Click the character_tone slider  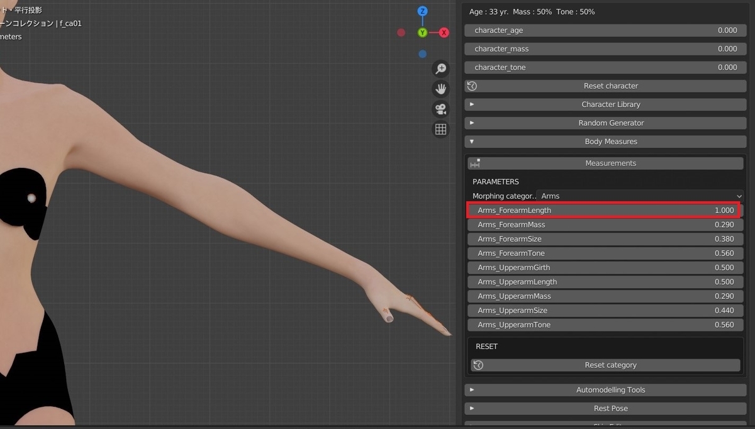(605, 67)
